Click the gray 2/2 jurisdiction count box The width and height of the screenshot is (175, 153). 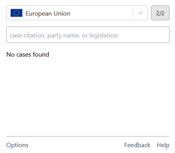160,13
